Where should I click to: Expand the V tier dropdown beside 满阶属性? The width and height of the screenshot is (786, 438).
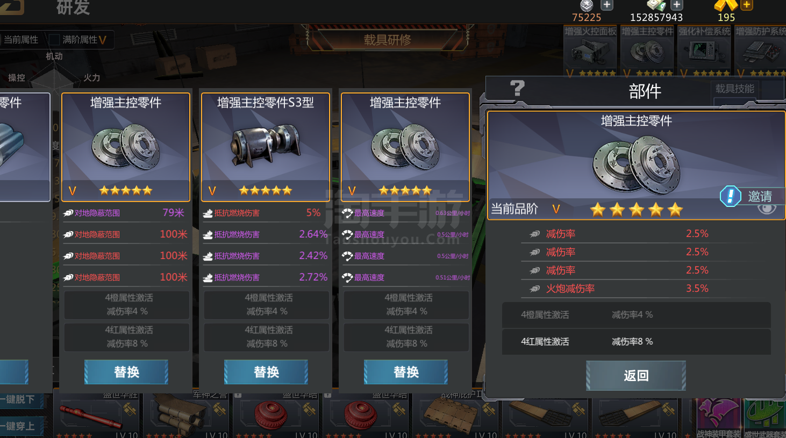pos(102,40)
